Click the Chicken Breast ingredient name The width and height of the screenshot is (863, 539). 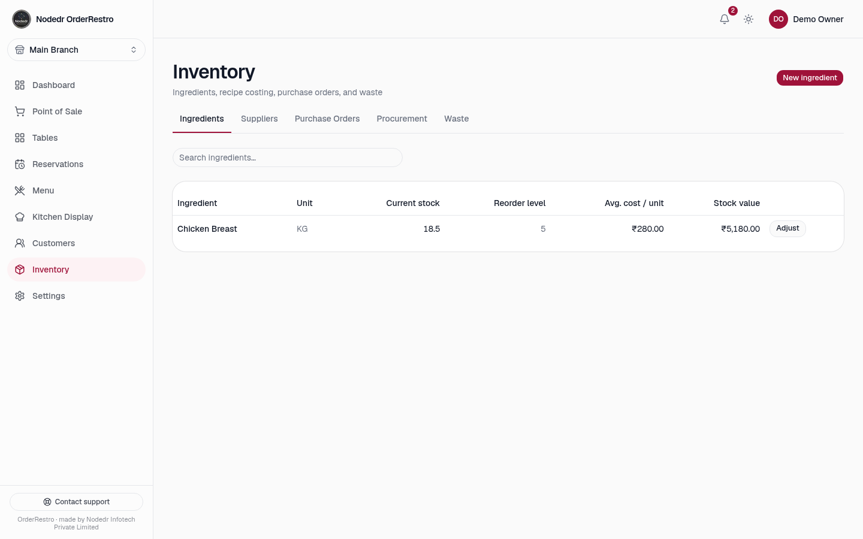click(207, 229)
